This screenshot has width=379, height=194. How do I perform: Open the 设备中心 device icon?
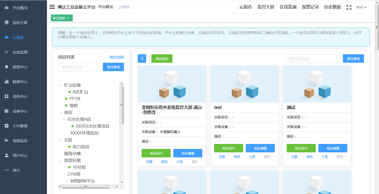pyautogui.click(x=6, y=111)
